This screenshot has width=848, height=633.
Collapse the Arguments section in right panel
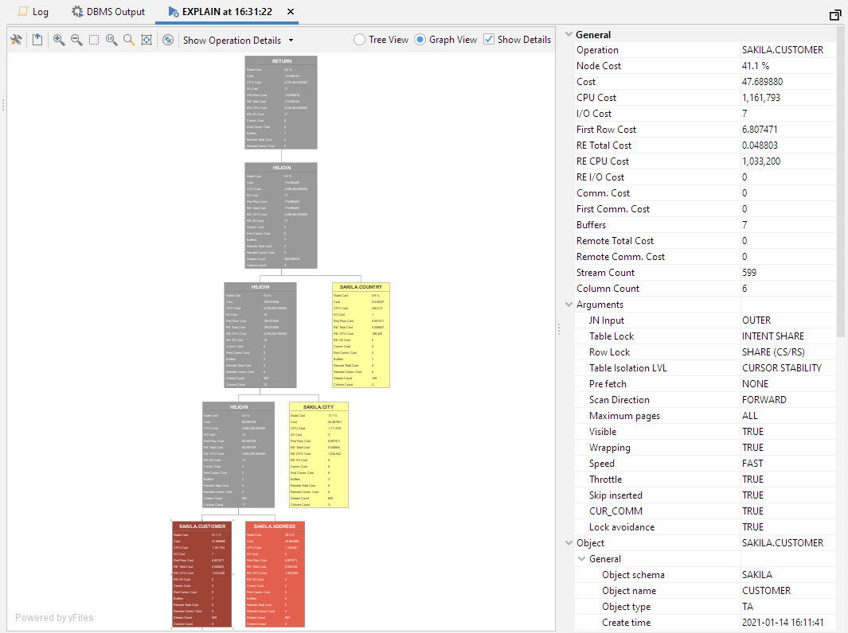pyautogui.click(x=569, y=304)
